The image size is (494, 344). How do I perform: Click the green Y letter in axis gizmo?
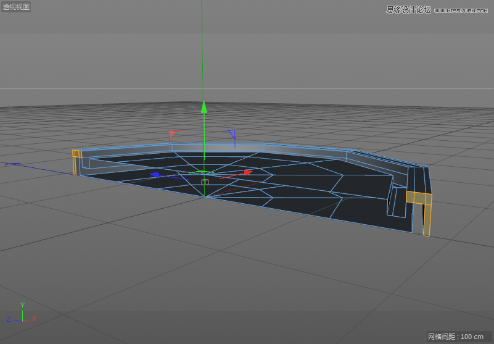(x=22, y=305)
